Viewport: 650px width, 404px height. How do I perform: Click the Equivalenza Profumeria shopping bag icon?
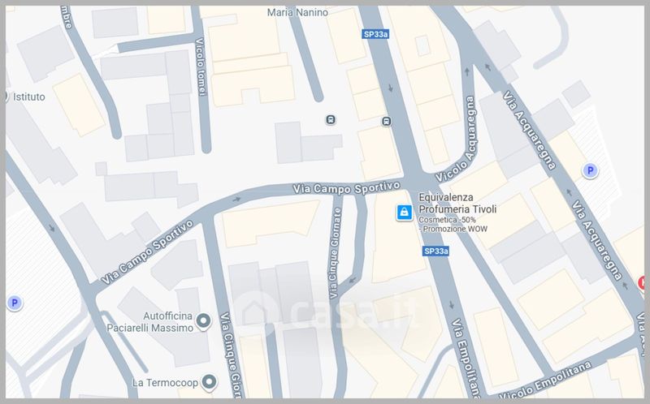403,213
